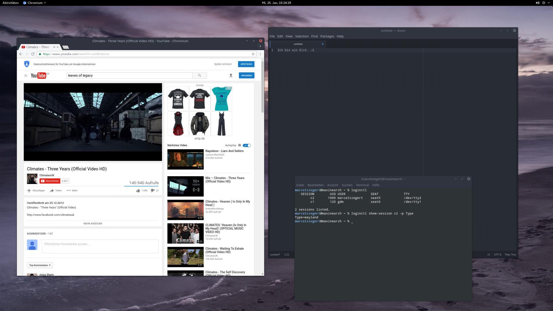Select the untitled tab in Atom
Image resolution: width=553 pixels, height=311 pixels.
point(298,44)
